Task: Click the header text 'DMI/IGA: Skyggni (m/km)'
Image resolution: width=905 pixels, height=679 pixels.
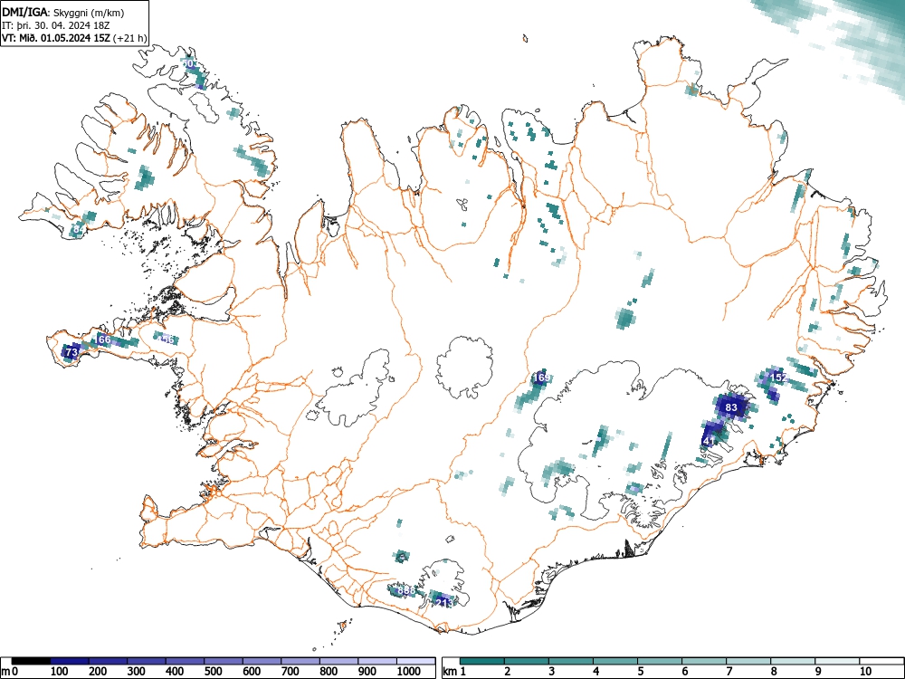Action: coord(63,13)
